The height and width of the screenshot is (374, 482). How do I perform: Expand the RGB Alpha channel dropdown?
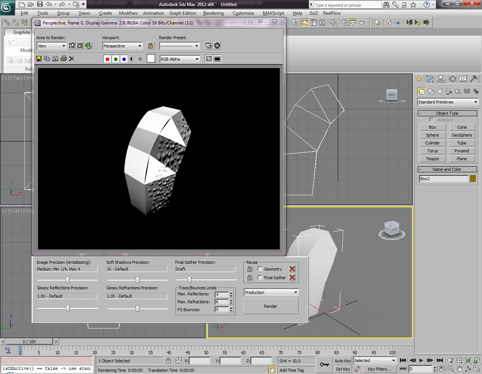pyautogui.click(x=180, y=59)
